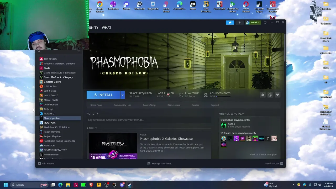Open Phasmophobia Discussions tab
Image resolution: width=336 pixels, height=189 pixels.
(x=174, y=105)
